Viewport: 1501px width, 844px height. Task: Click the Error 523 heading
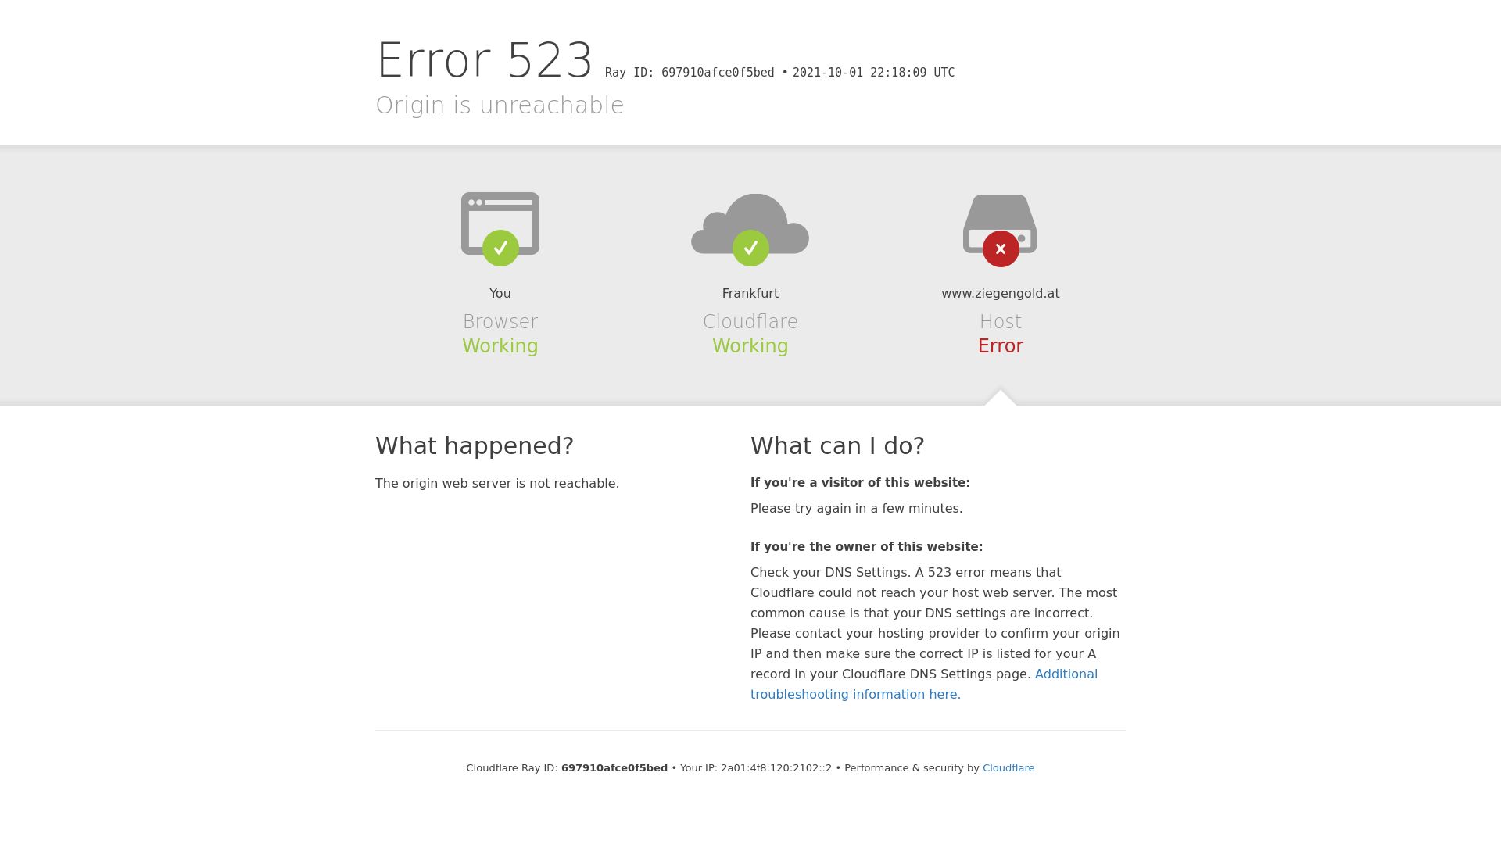pyautogui.click(x=485, y=60)
